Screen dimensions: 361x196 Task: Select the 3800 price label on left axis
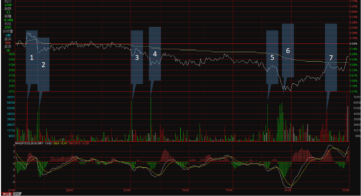(11, 54)
